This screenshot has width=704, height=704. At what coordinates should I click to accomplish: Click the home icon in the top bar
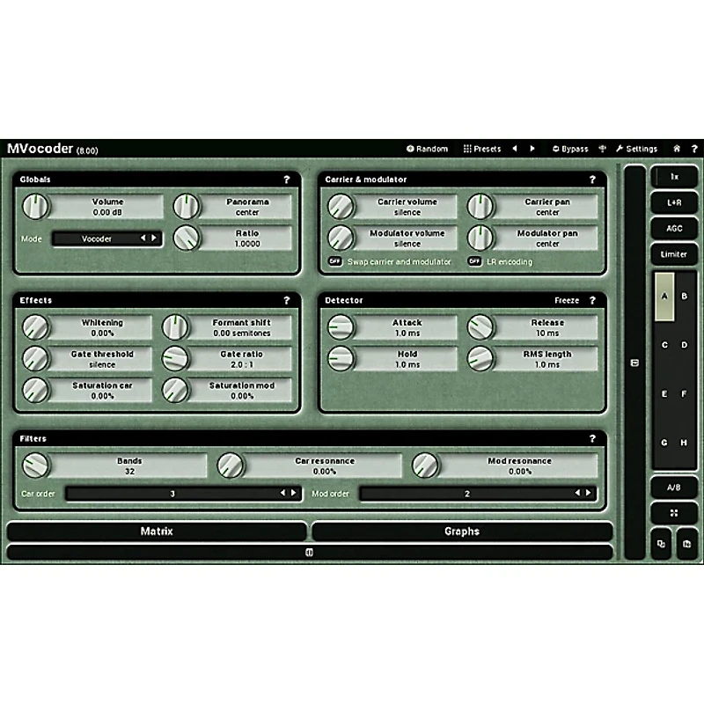coord(678,148)
